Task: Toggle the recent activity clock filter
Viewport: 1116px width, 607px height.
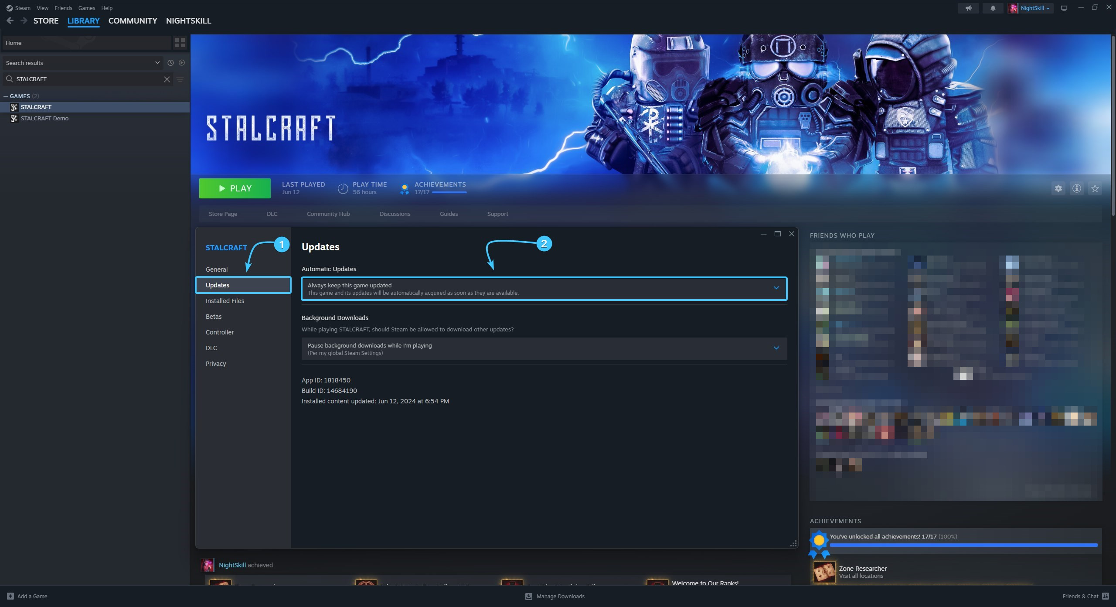Action: 170,63
